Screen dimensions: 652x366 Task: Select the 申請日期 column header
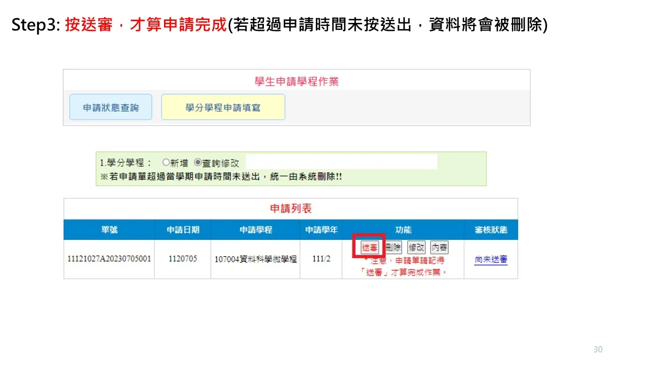[183, 230]
